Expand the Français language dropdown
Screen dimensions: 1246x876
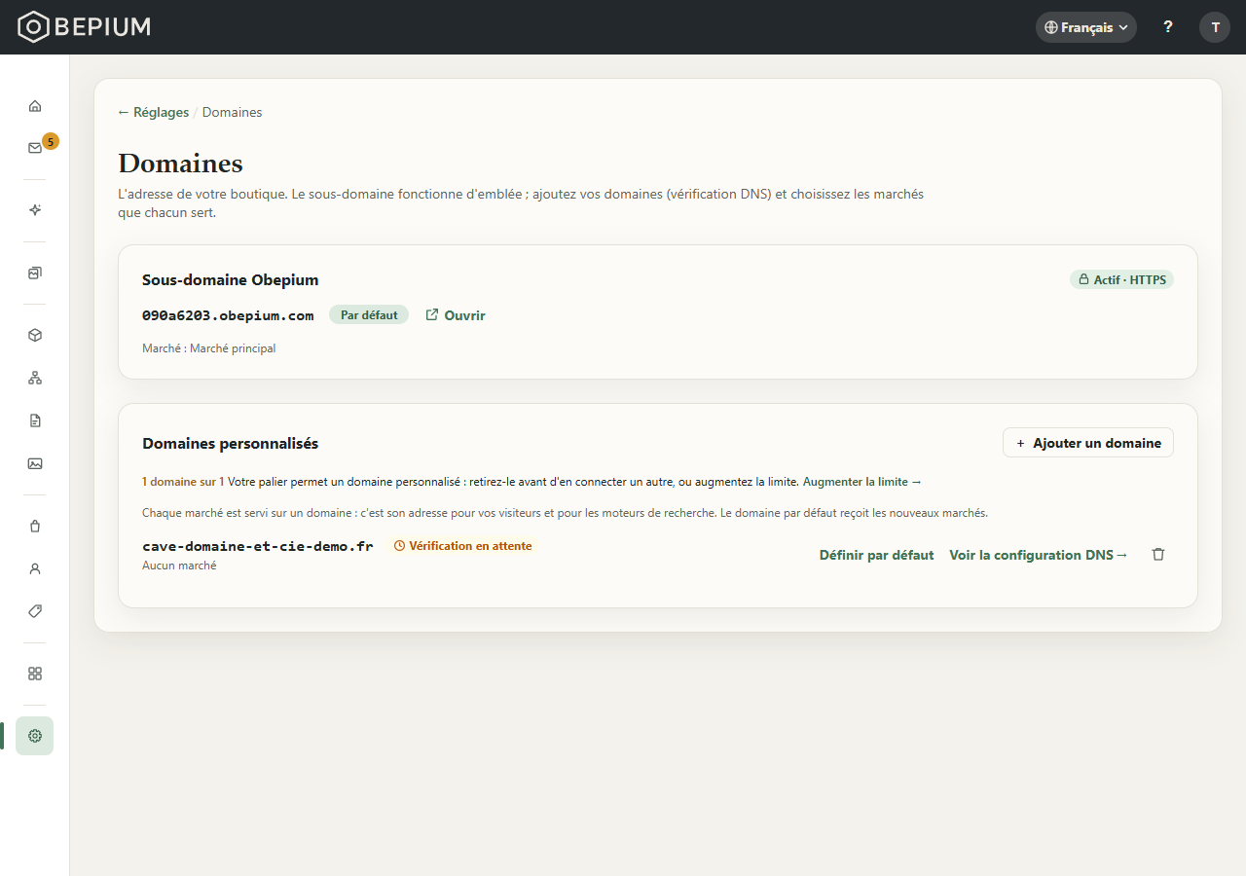click(1086, 27)
